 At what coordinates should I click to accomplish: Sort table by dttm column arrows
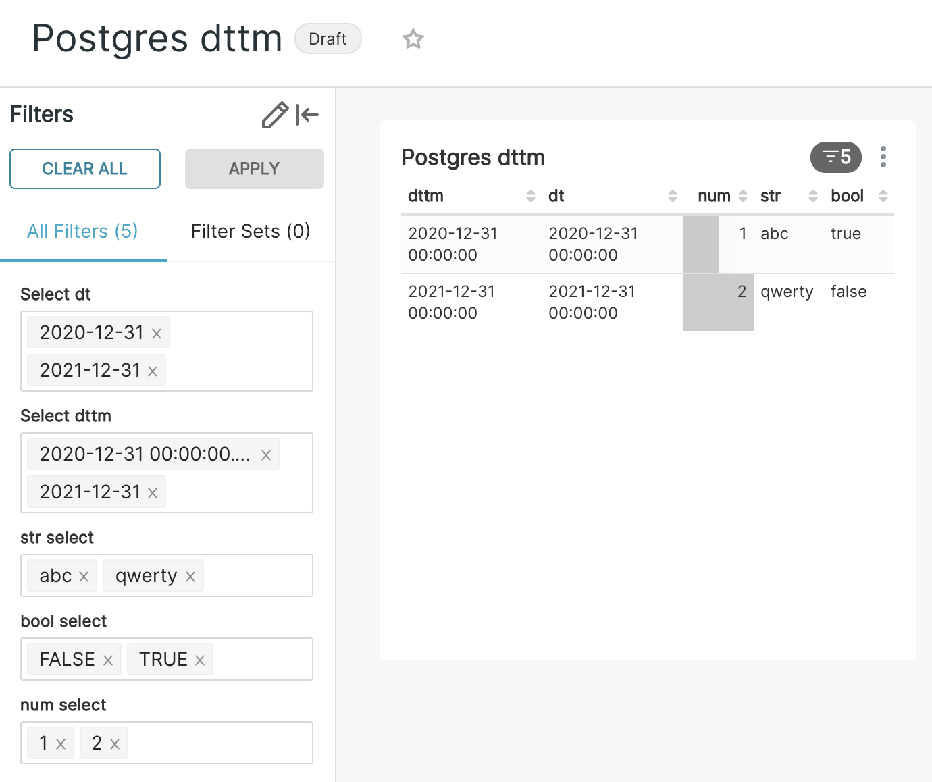[x=531, y=196]
